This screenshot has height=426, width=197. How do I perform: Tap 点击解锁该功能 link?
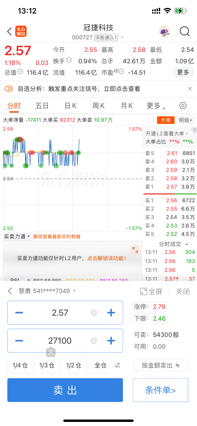pos(107,258)
